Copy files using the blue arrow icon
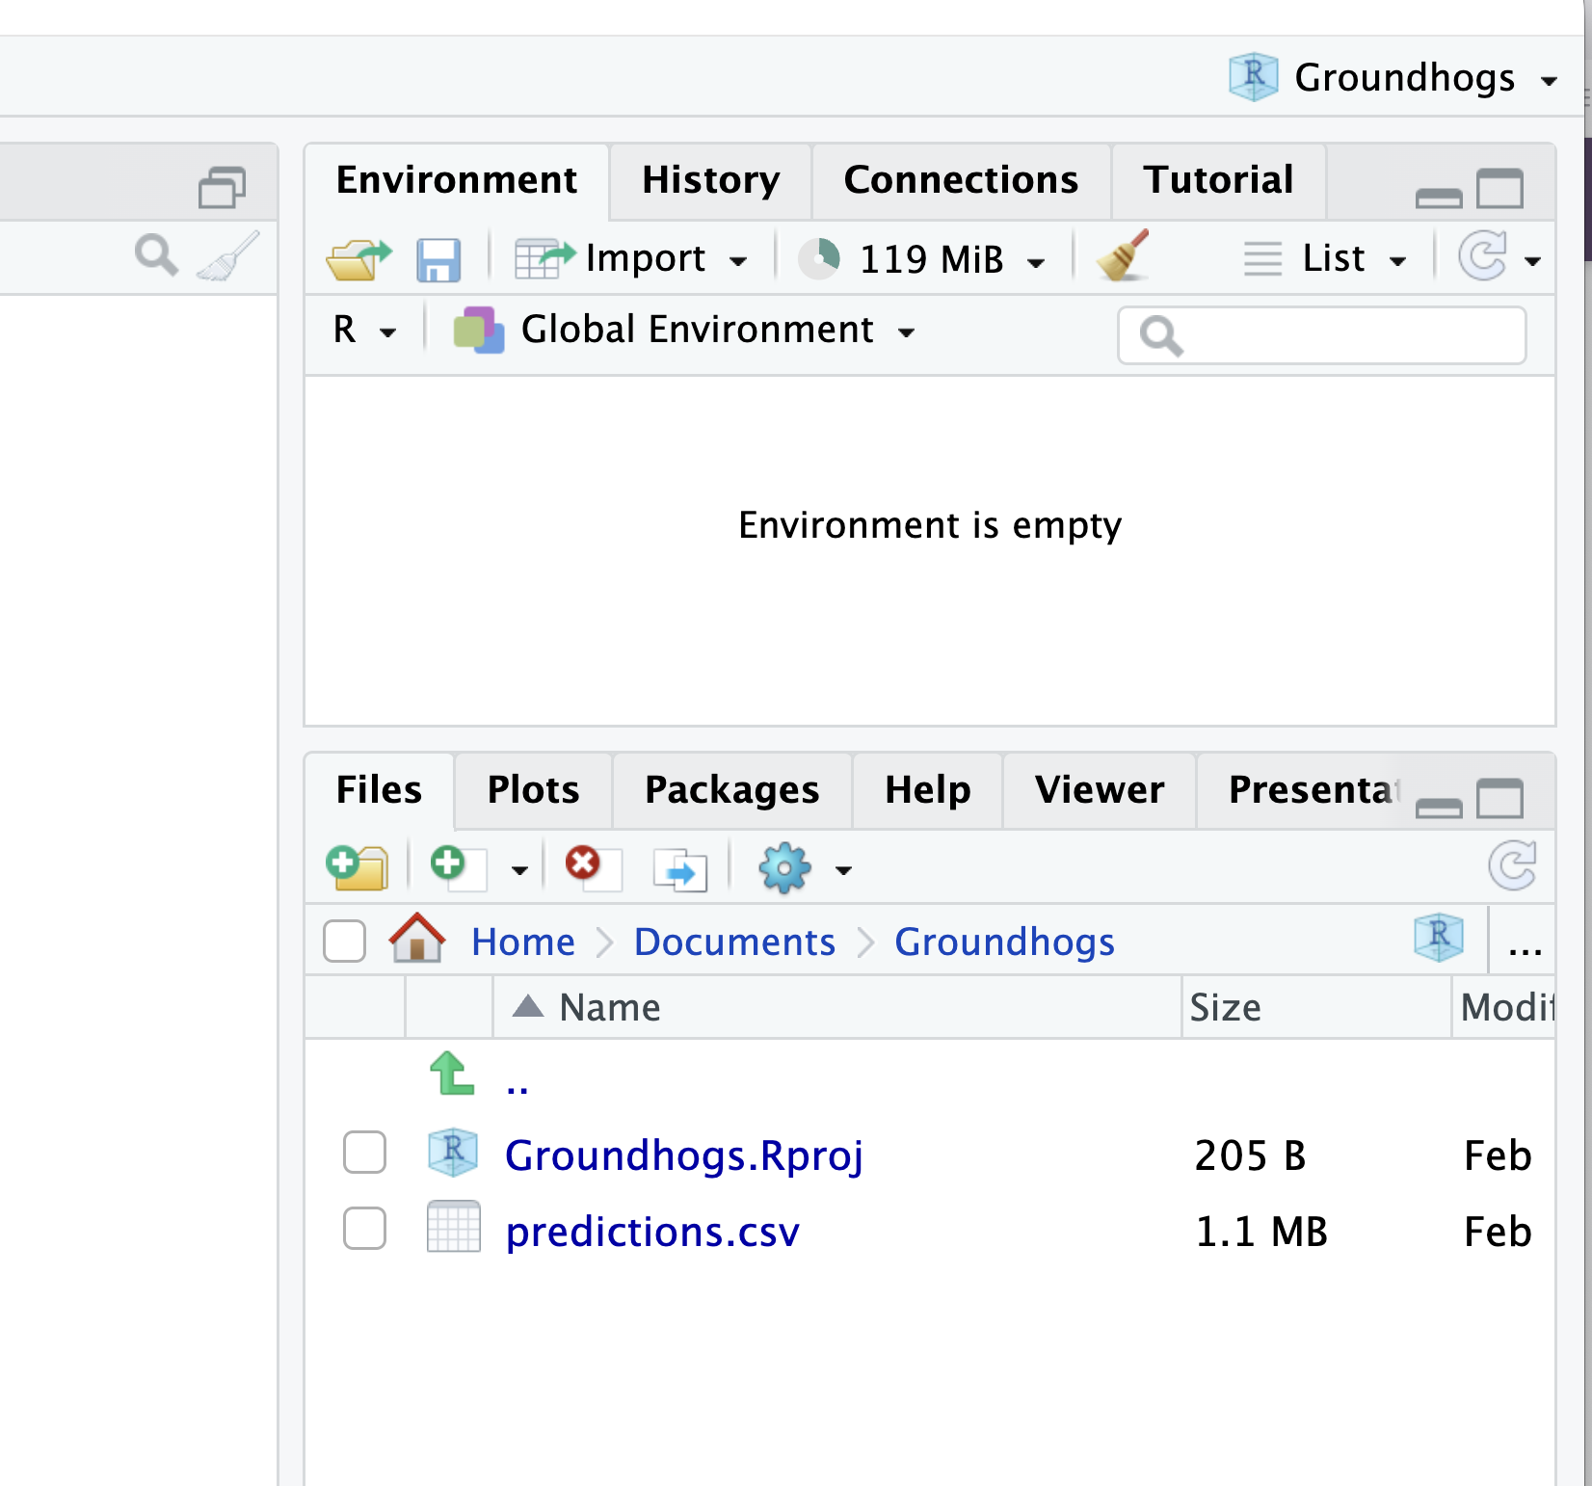 click(680, 866)
